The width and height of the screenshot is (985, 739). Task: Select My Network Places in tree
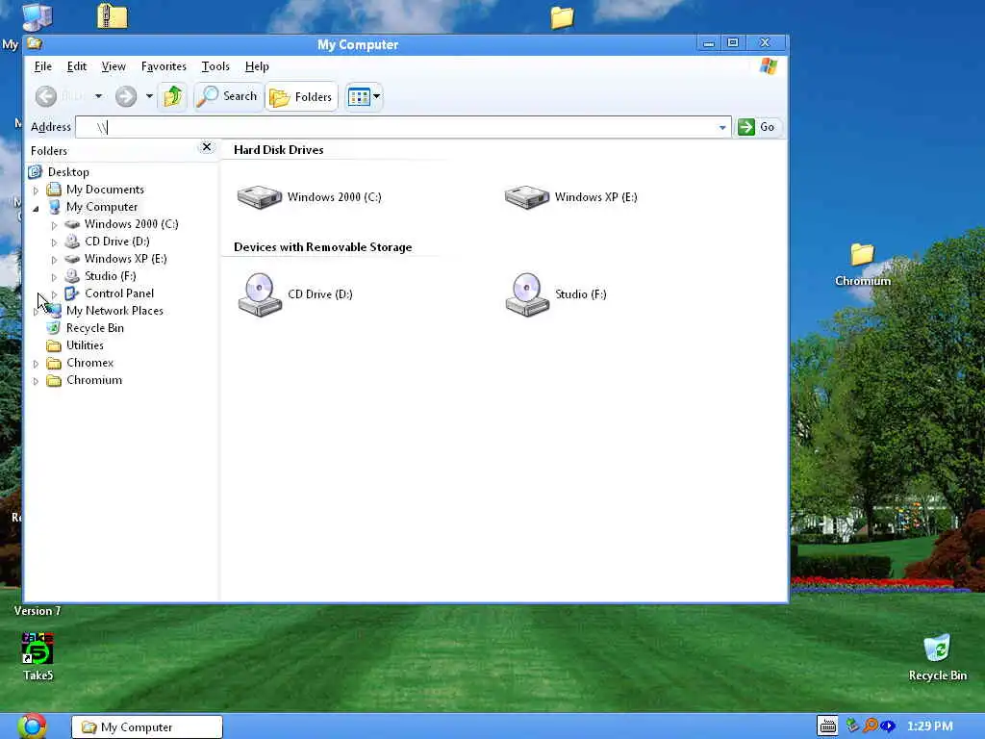114,311
